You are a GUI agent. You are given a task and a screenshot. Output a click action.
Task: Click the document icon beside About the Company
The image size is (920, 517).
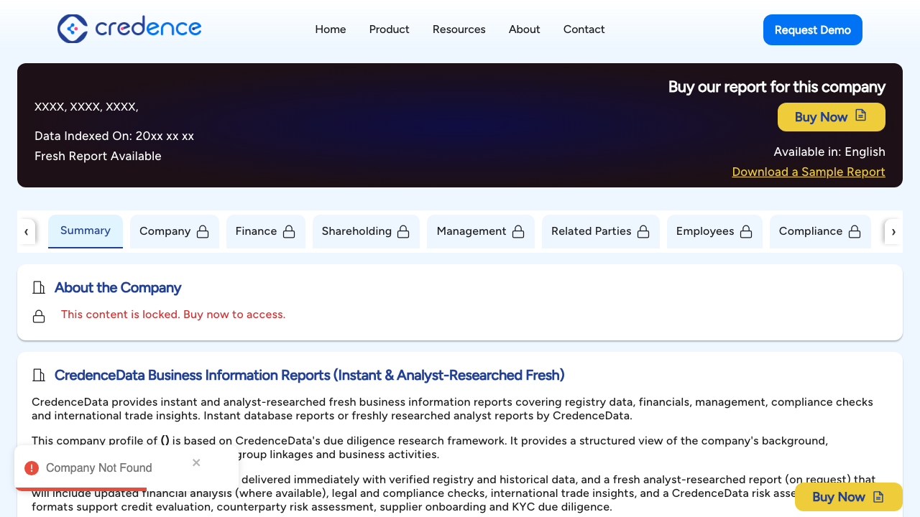coord(39,287)
